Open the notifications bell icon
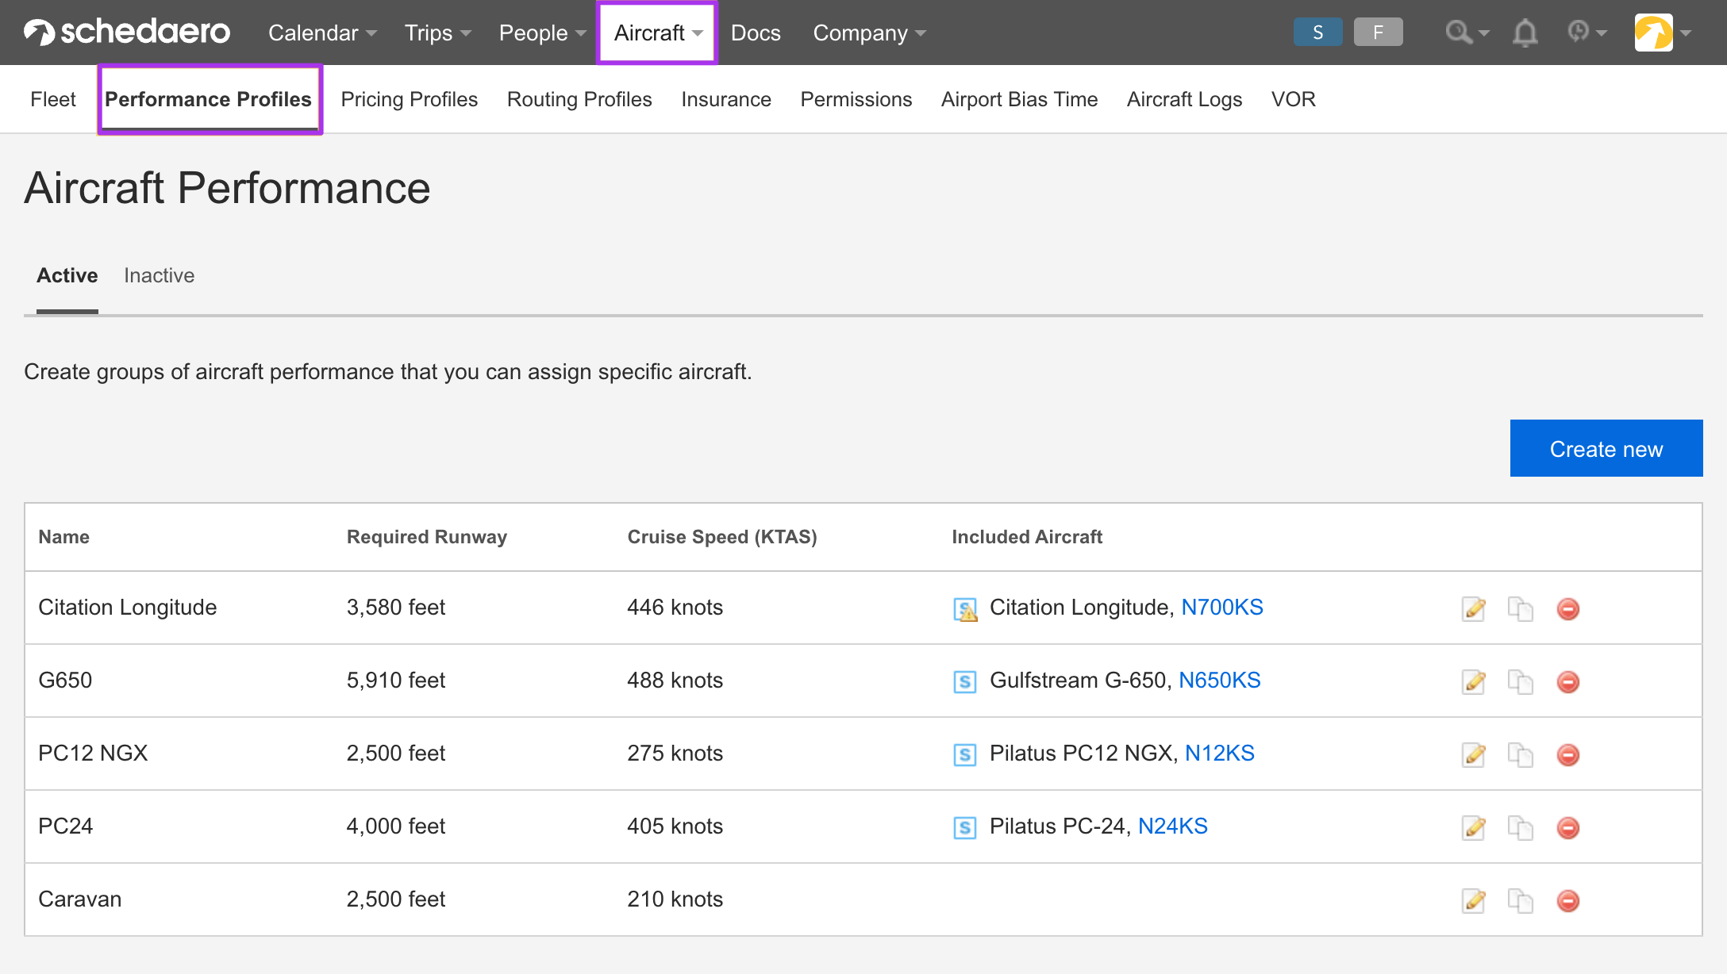 pyautogui.click(x=1525, y=33)
